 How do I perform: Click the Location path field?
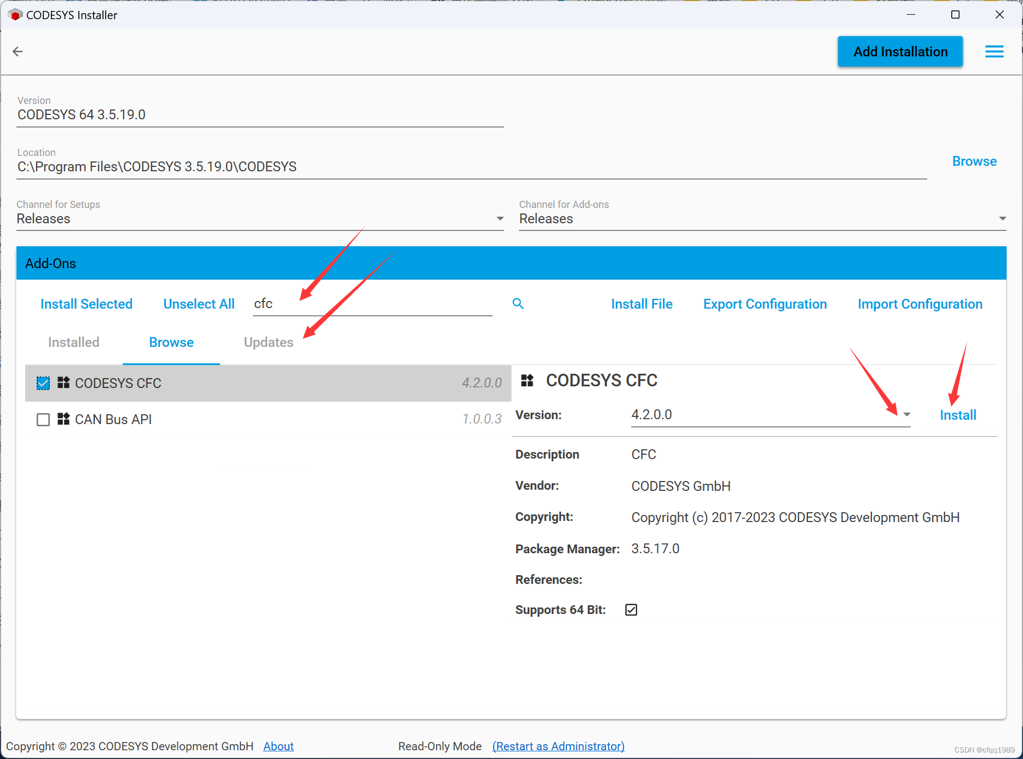click(471, 167)
